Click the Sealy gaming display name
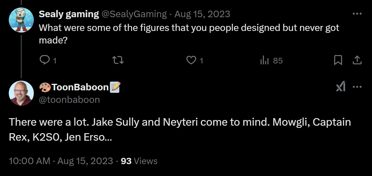Viewport: 372px width, 176px height. click(x=69, y=14)
